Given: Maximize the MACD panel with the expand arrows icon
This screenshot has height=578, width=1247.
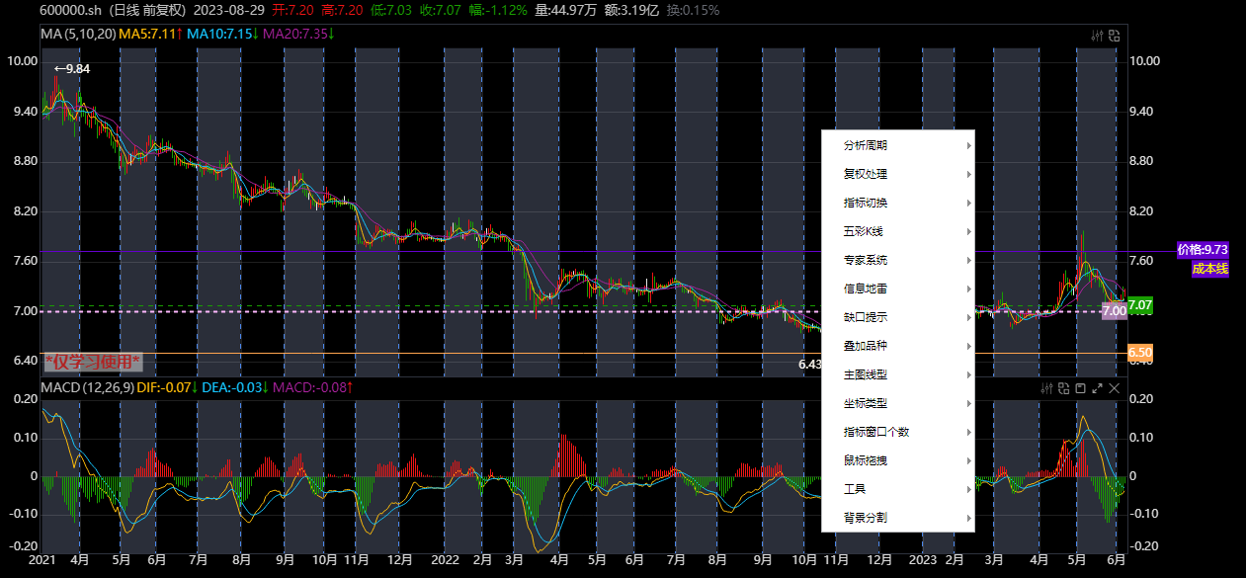Looking at the screenshot, I should click(x=1097, y=388).
